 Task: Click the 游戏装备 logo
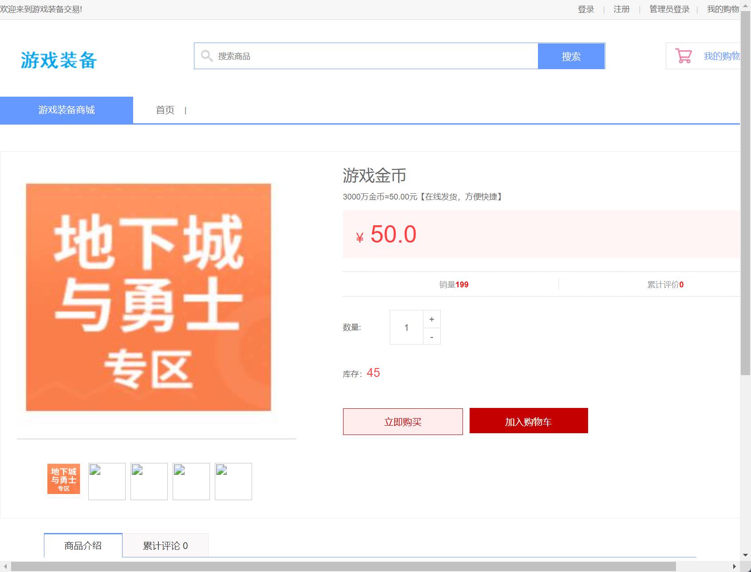pos(59,59)
